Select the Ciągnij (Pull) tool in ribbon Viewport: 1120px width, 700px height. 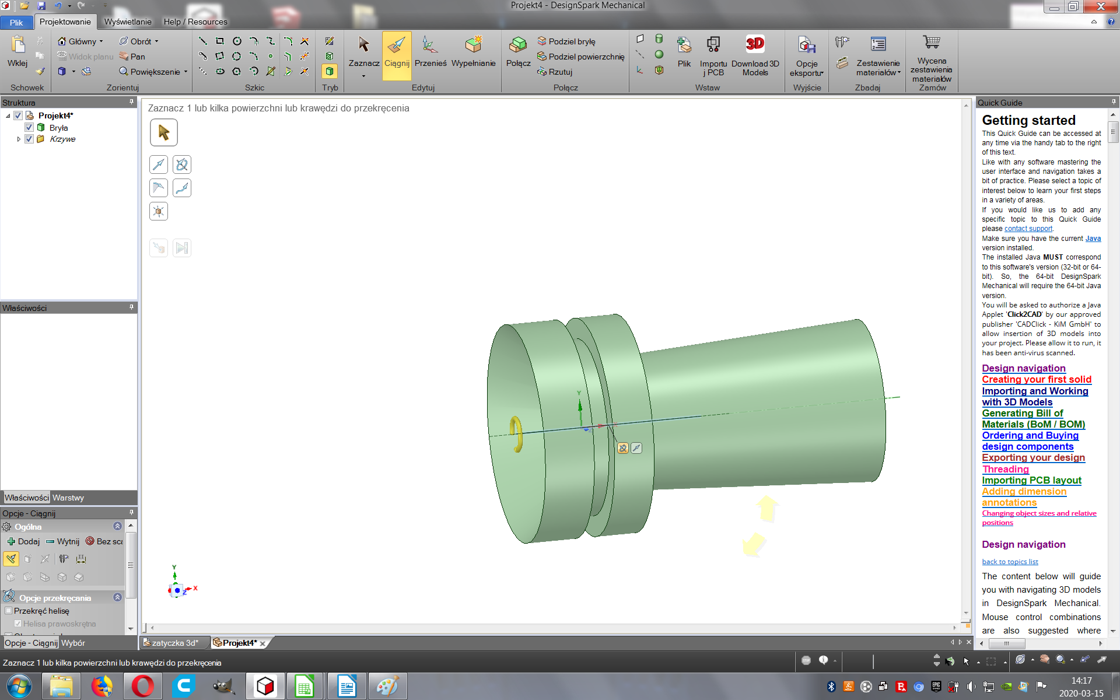(397, 55)
